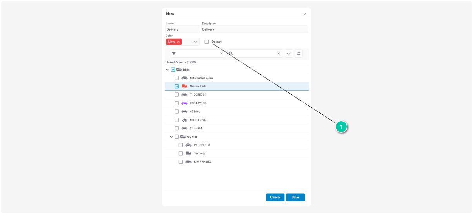
Task: Tick the My veh folder checkbox
Action: [176, 137]
